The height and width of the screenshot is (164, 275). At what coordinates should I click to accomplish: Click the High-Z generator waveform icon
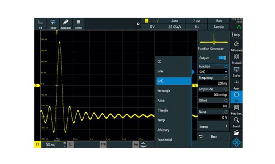(x=143, y=144)
